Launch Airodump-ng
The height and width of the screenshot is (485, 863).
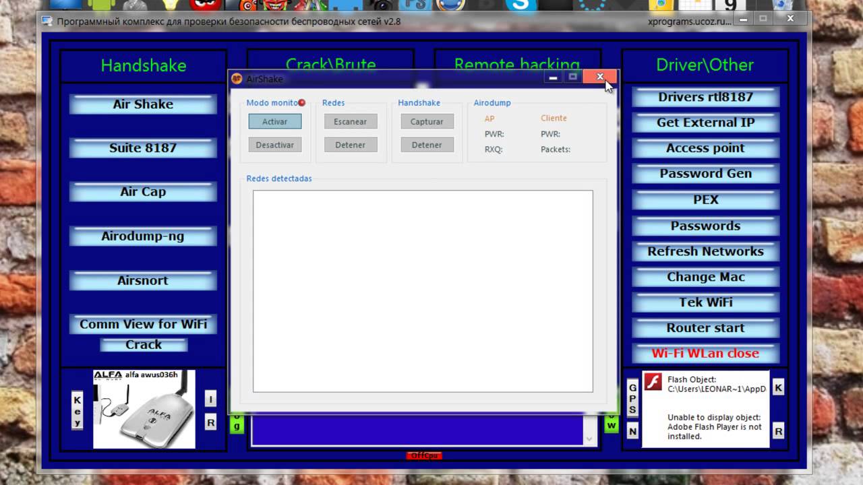143,236
